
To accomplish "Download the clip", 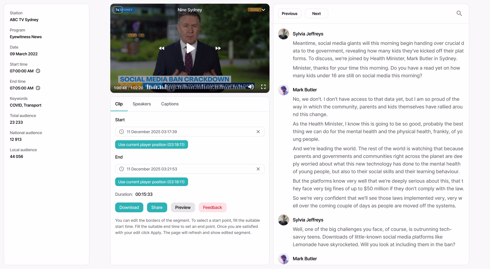I will (x=129, y=207).
